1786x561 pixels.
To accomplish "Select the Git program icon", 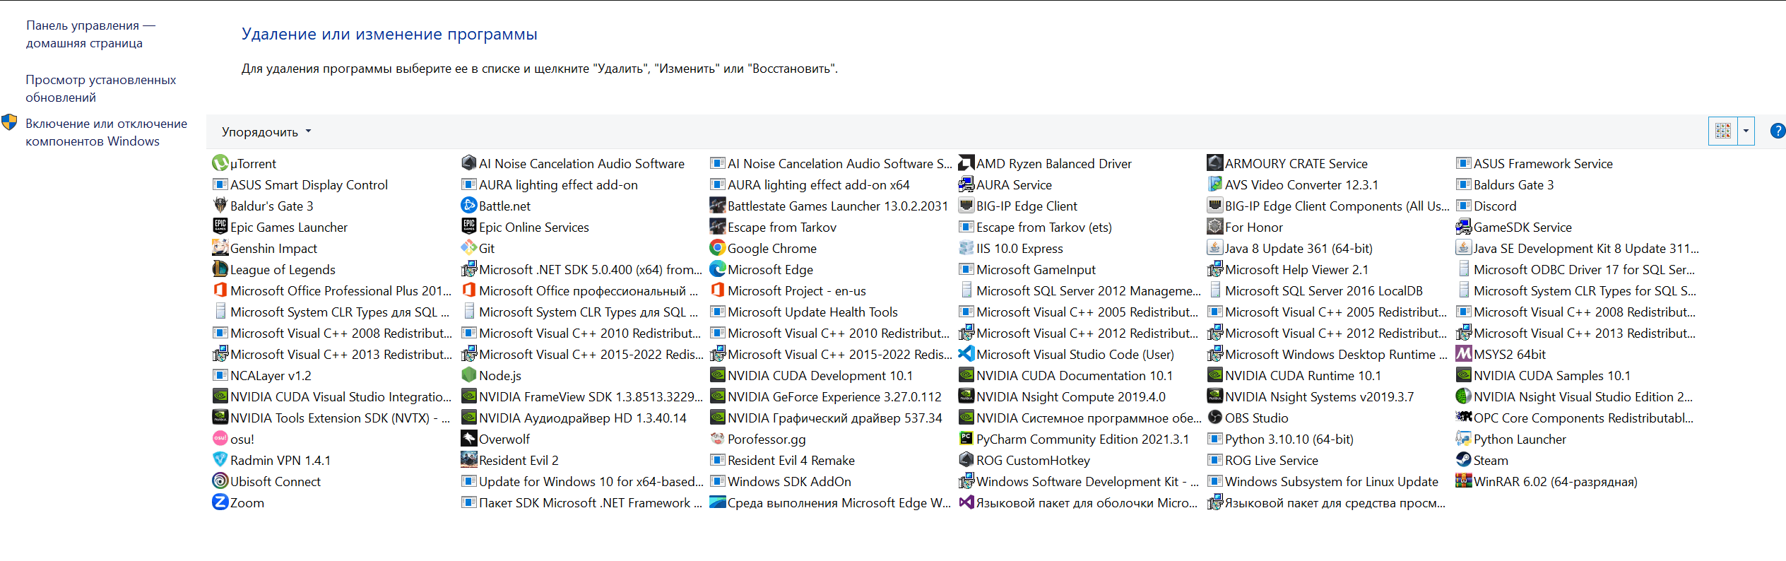I will tap(469, 248).
